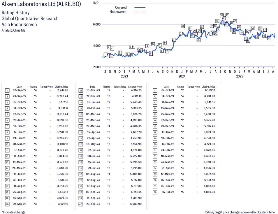Click the 2,000 y-axis label
This screenshot has height=214, width=278.
[97, 67]
